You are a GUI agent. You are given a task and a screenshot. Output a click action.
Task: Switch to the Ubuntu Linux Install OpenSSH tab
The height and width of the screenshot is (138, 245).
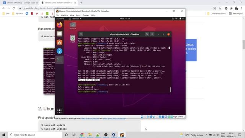(59, 3)
